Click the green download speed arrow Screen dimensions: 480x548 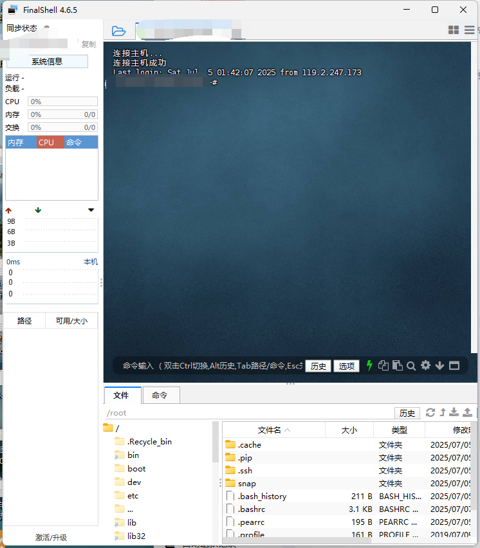click(38, 210)
